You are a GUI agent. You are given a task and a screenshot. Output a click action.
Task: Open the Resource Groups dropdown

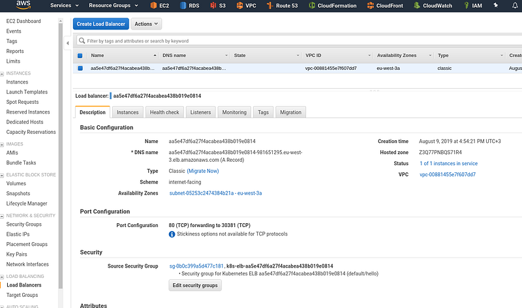tap(114, 5)
